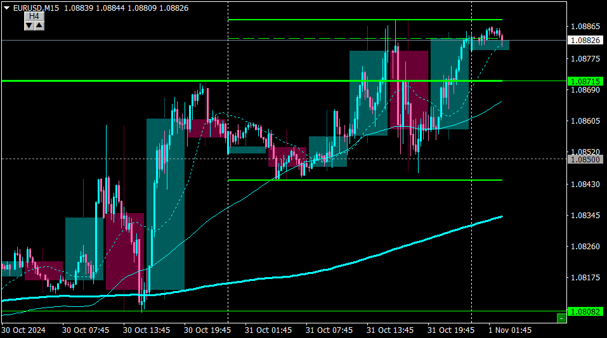The width and height of the screenshot is (607, 338).
Task: Click the 31 Oct 19:45 time label
Action: pos(450,330)
